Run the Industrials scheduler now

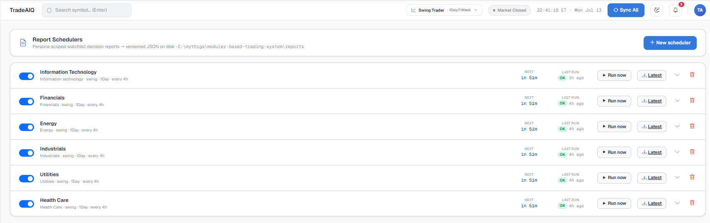[x=614, y=153]
